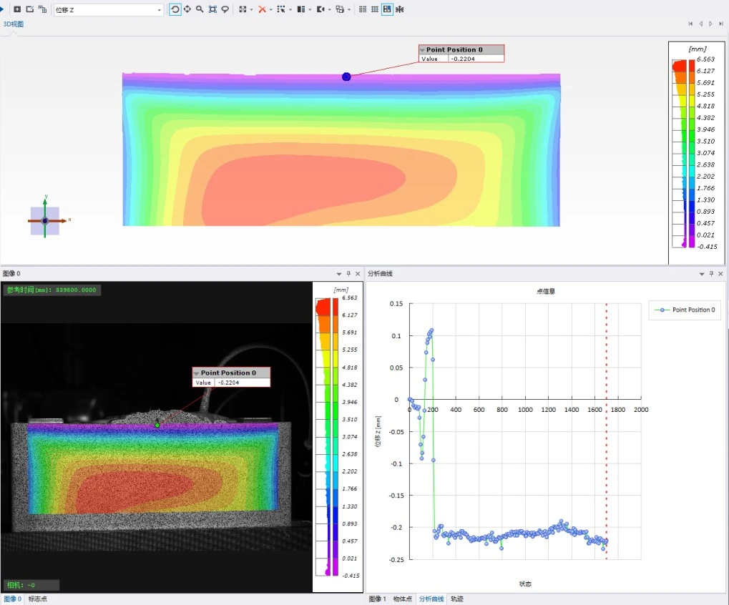The image size is (729, 605).
Task: Switch to the 标志点 tab
Action: click(x=37, y=599)
